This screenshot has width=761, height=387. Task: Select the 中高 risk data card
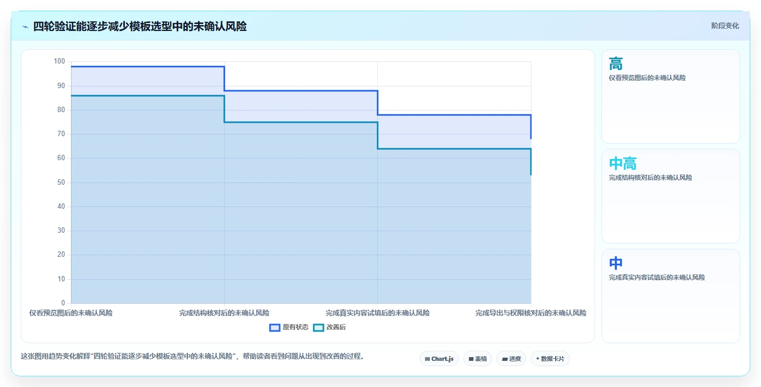(x=670, y=196)
